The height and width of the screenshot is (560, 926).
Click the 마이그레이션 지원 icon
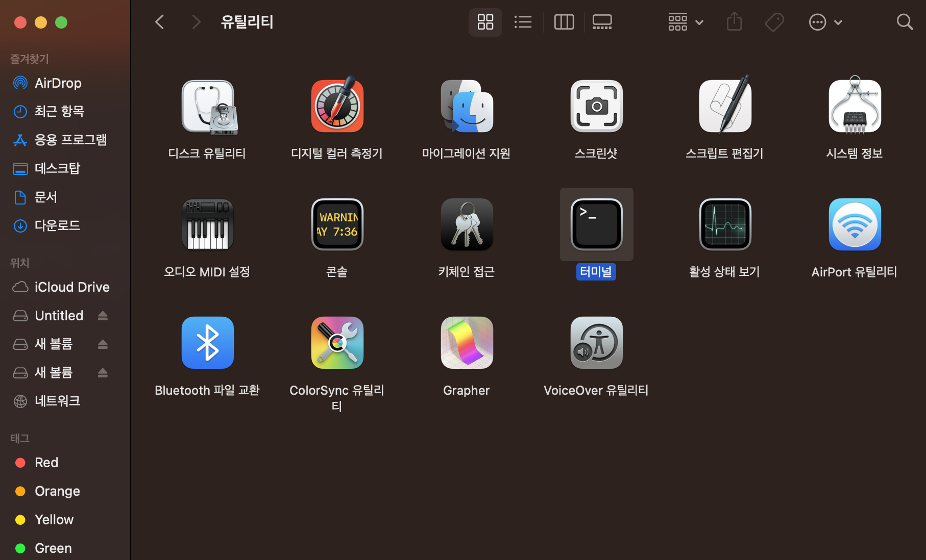(467, 106)
